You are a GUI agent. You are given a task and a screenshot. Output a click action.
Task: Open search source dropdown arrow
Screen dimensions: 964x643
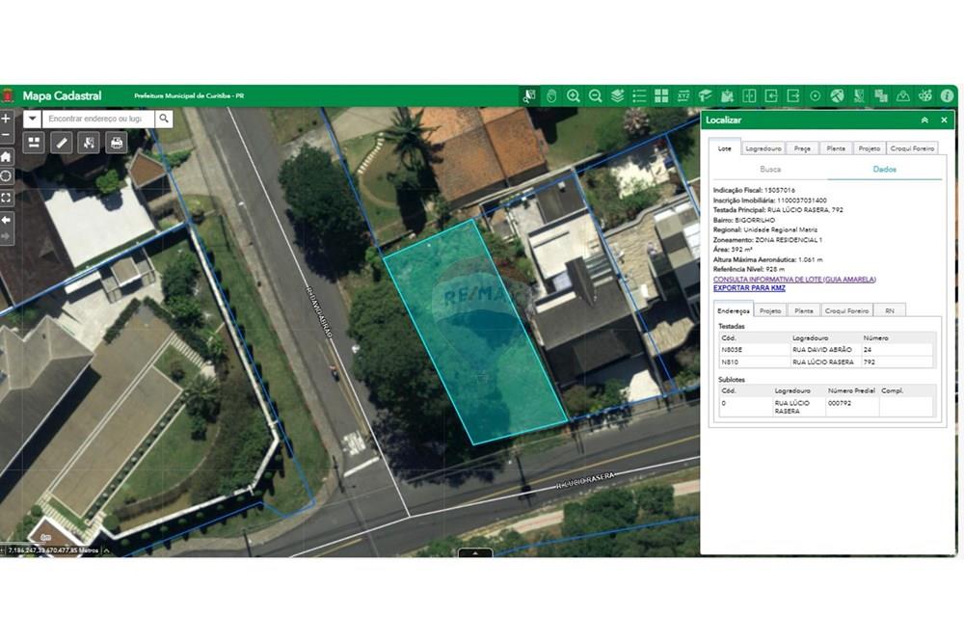click(32, 119)
